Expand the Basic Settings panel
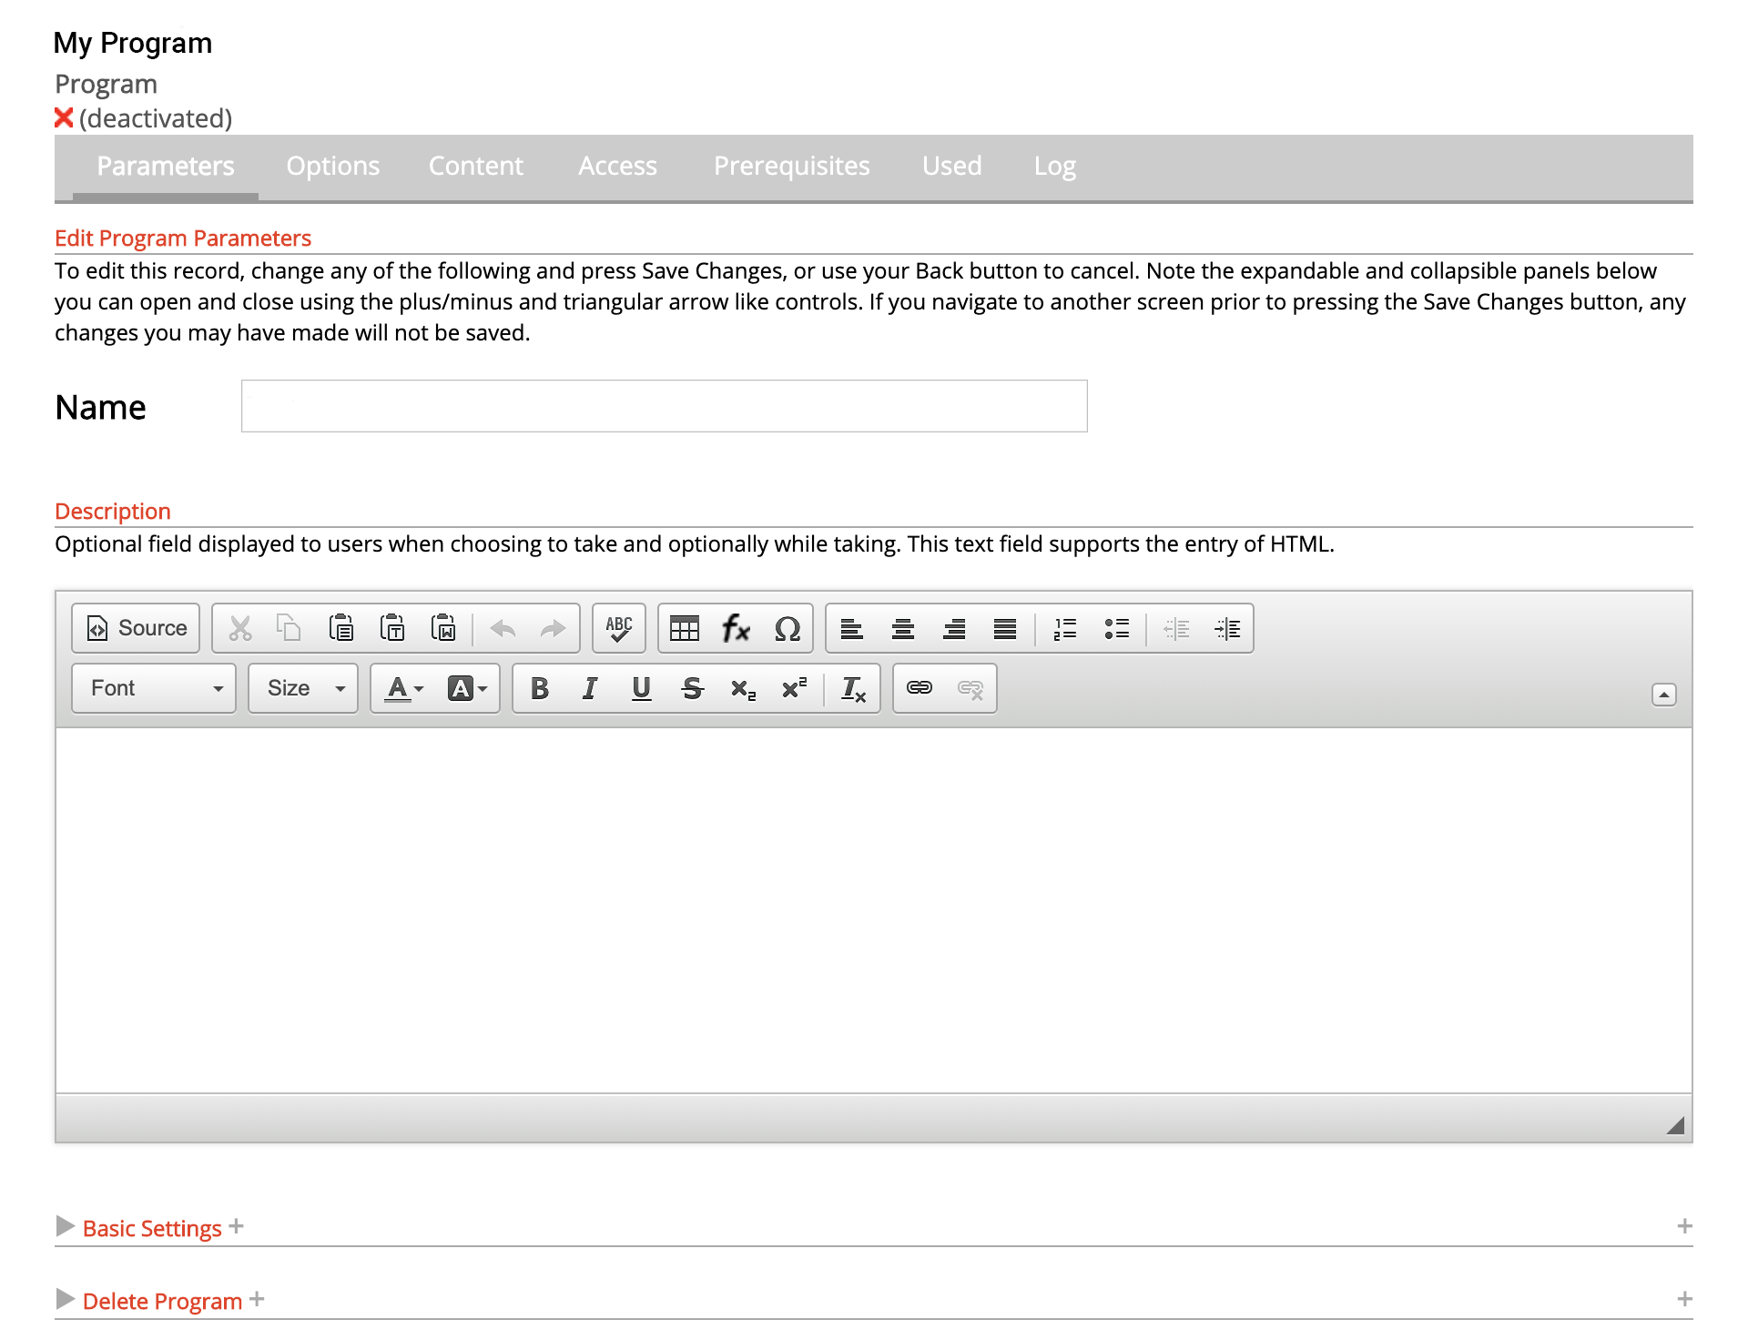 (152, 1228)
